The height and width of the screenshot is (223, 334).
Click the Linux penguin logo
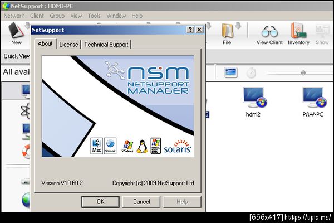tap(142, 147)
